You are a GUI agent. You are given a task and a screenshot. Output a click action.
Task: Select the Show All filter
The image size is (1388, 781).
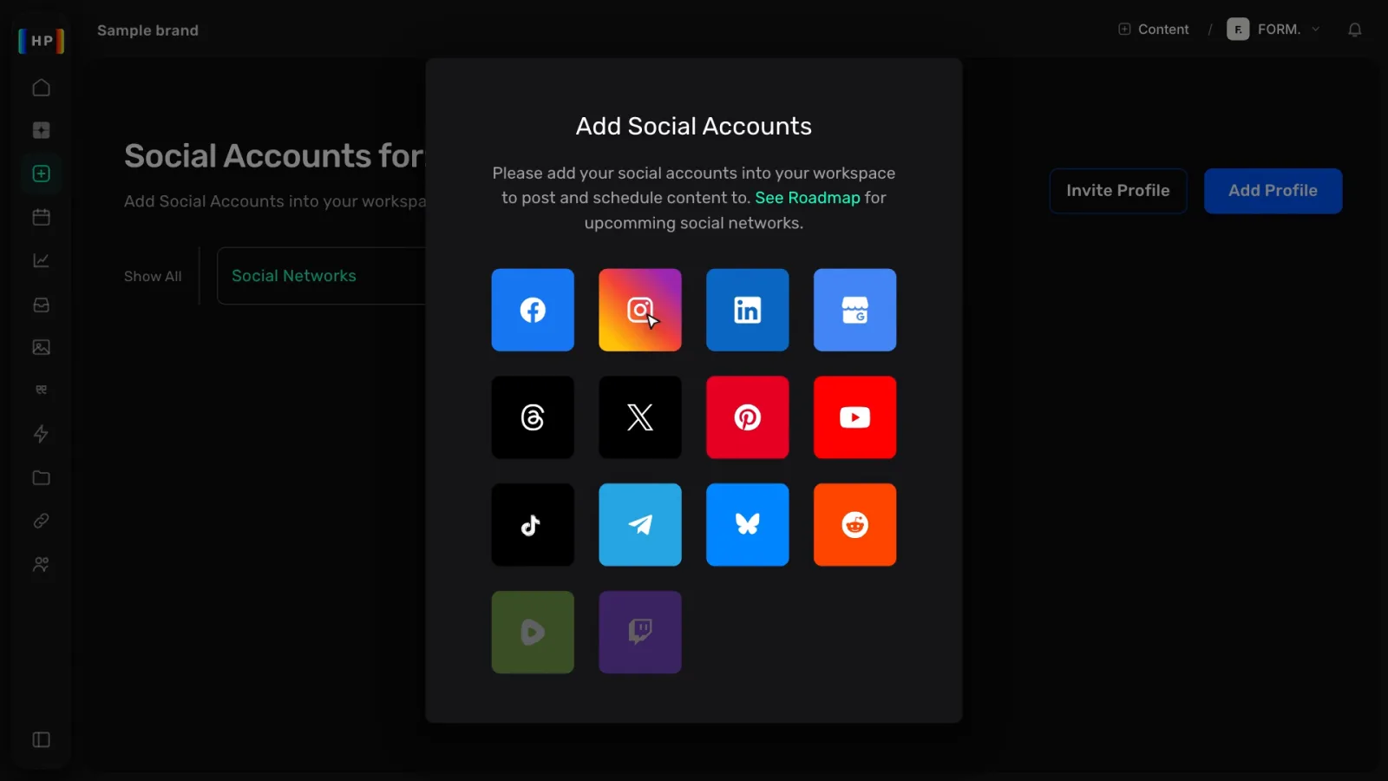153,276
